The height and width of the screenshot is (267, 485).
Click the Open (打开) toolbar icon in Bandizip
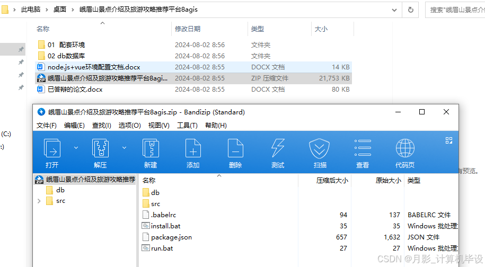pos(52,148)
